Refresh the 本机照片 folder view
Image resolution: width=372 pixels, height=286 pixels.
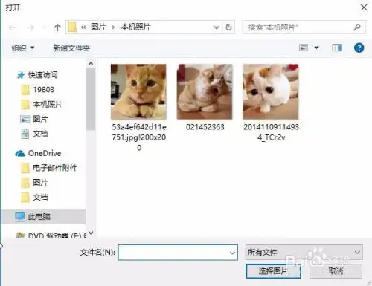pyautogui.click(x=228, y=27)
